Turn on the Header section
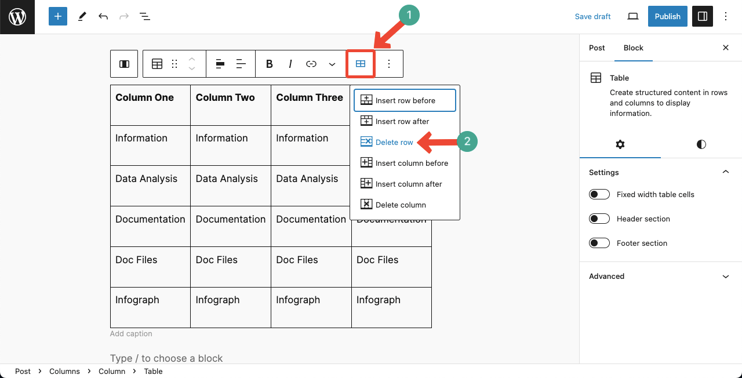This screenshot has width=742, height=378. pos(599,219)
